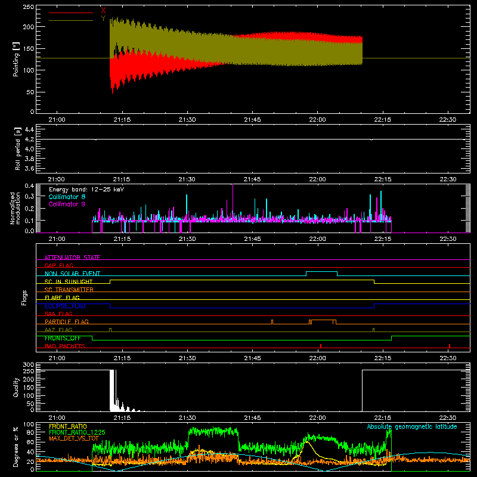Select the red X legend line
Image resolution: width=477 pixels, height=477 pixels.
(71, 13)
